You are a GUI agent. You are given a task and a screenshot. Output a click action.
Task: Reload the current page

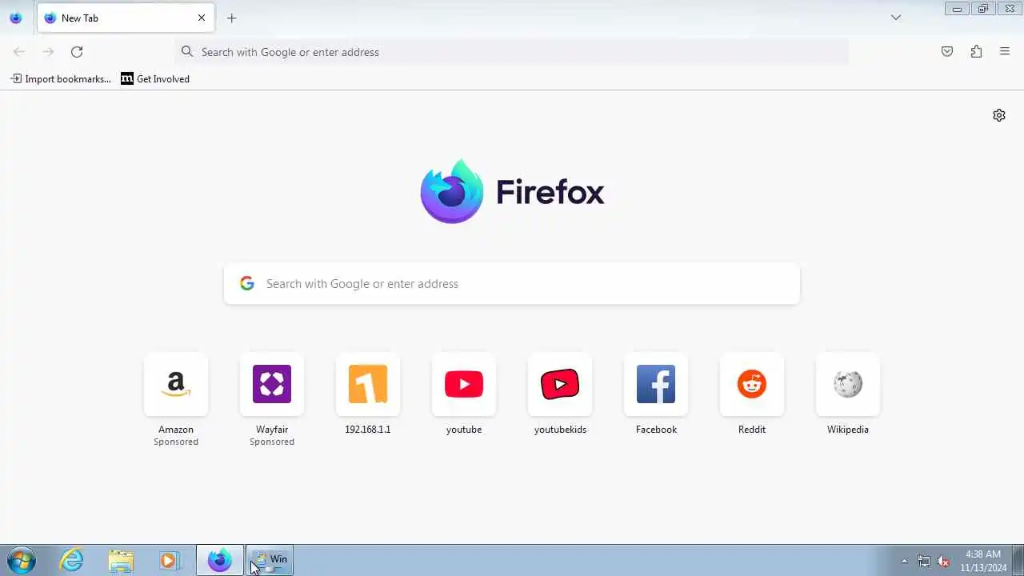(x=77, y=52)
